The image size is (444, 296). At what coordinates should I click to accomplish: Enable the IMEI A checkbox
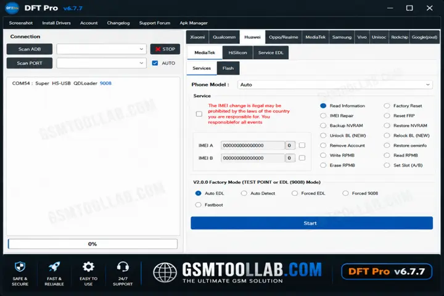[302, 146]
